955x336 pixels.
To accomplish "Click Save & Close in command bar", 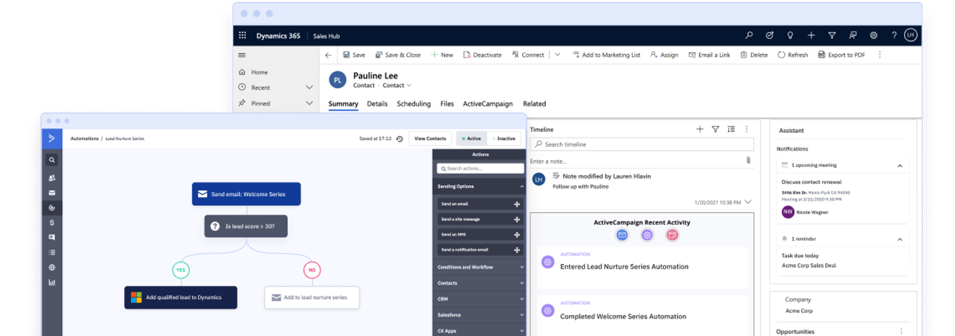I will click(398, 55).
